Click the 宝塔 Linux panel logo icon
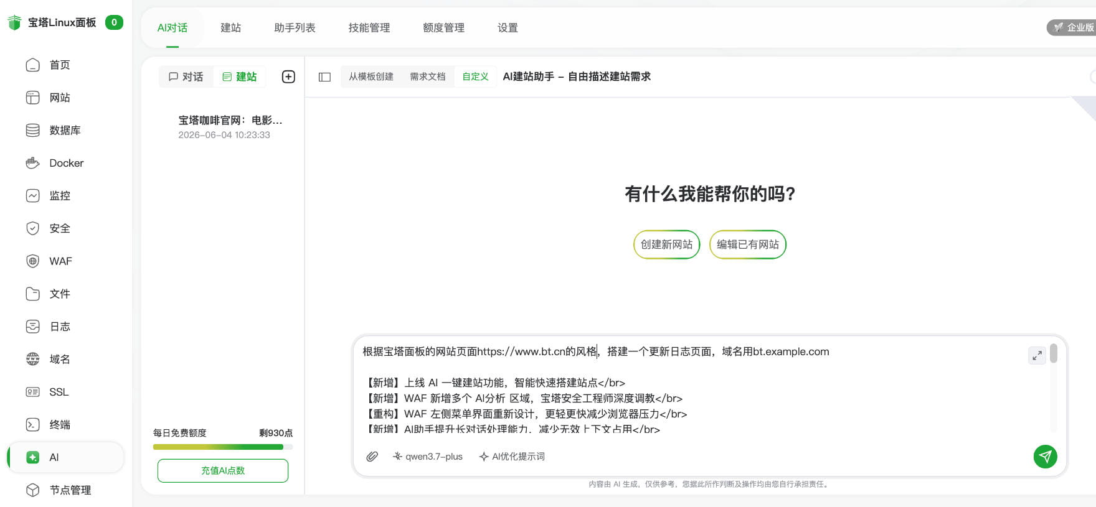 [14, 22]
